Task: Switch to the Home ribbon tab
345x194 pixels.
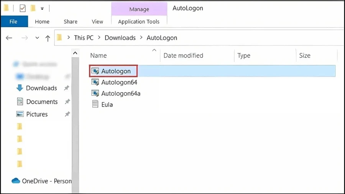Action: click(42, 21)
